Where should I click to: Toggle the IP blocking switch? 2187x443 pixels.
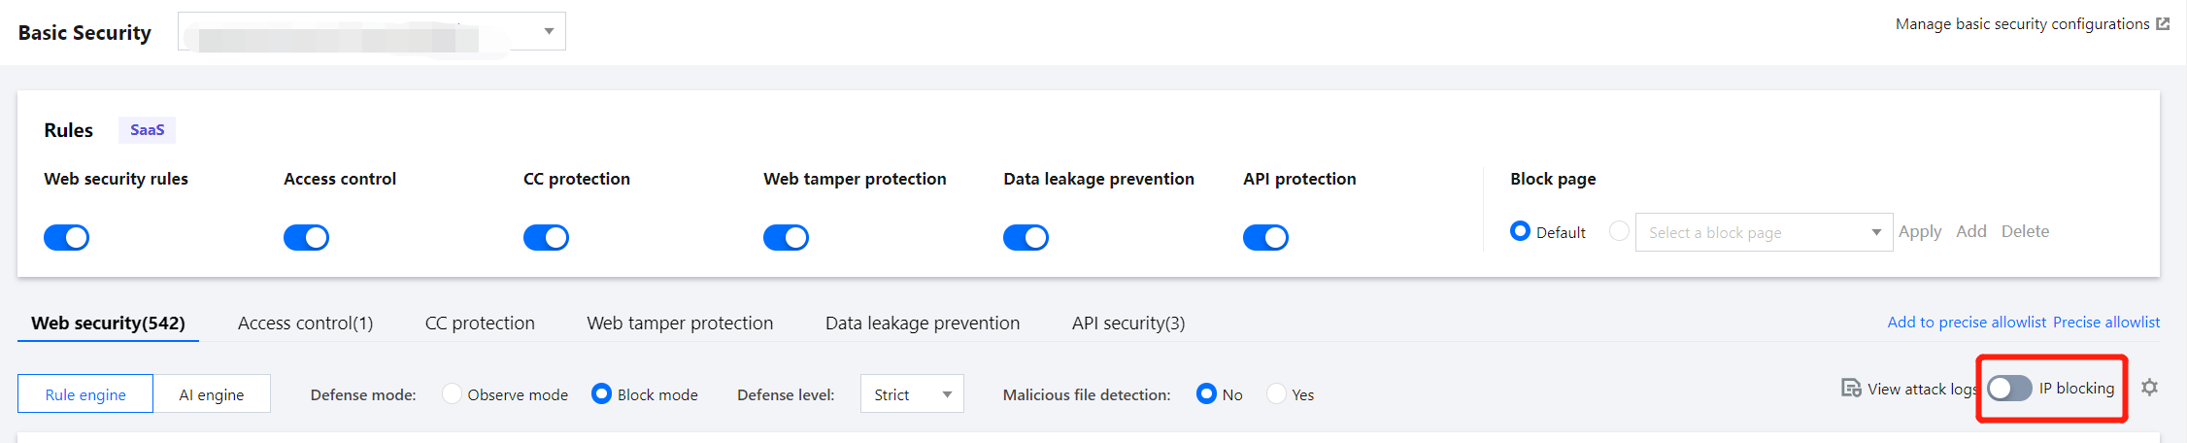point(2009,389)
